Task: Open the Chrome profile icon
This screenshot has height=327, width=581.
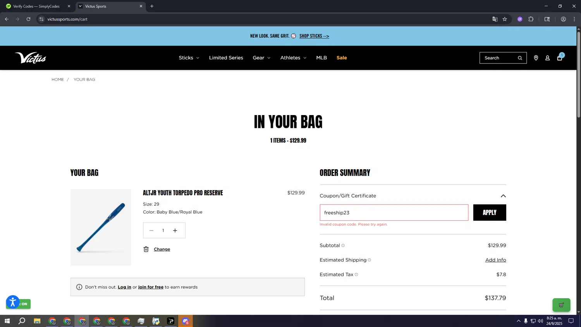Action: click(563, 19)
